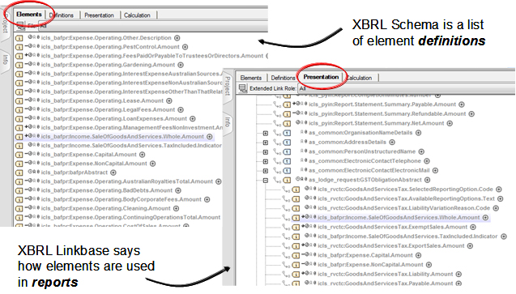Click element icon of bafprAbstract row

tap(19, 173)
